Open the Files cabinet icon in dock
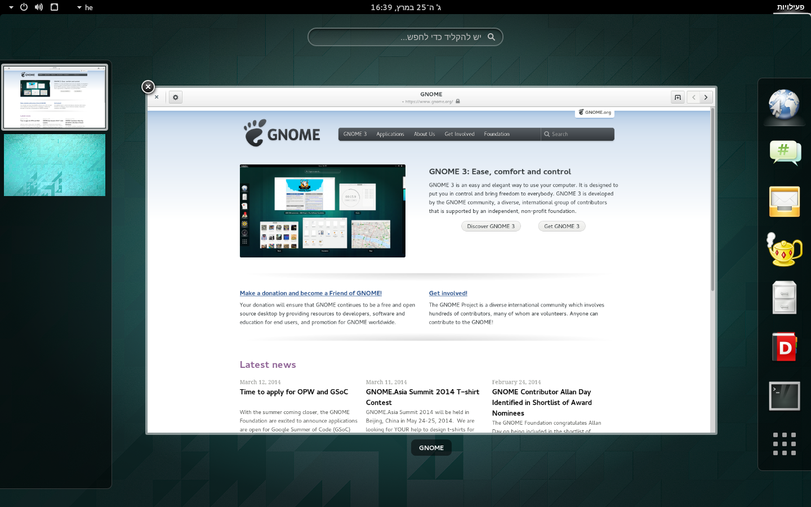811x507 pixels. (785, 298)
